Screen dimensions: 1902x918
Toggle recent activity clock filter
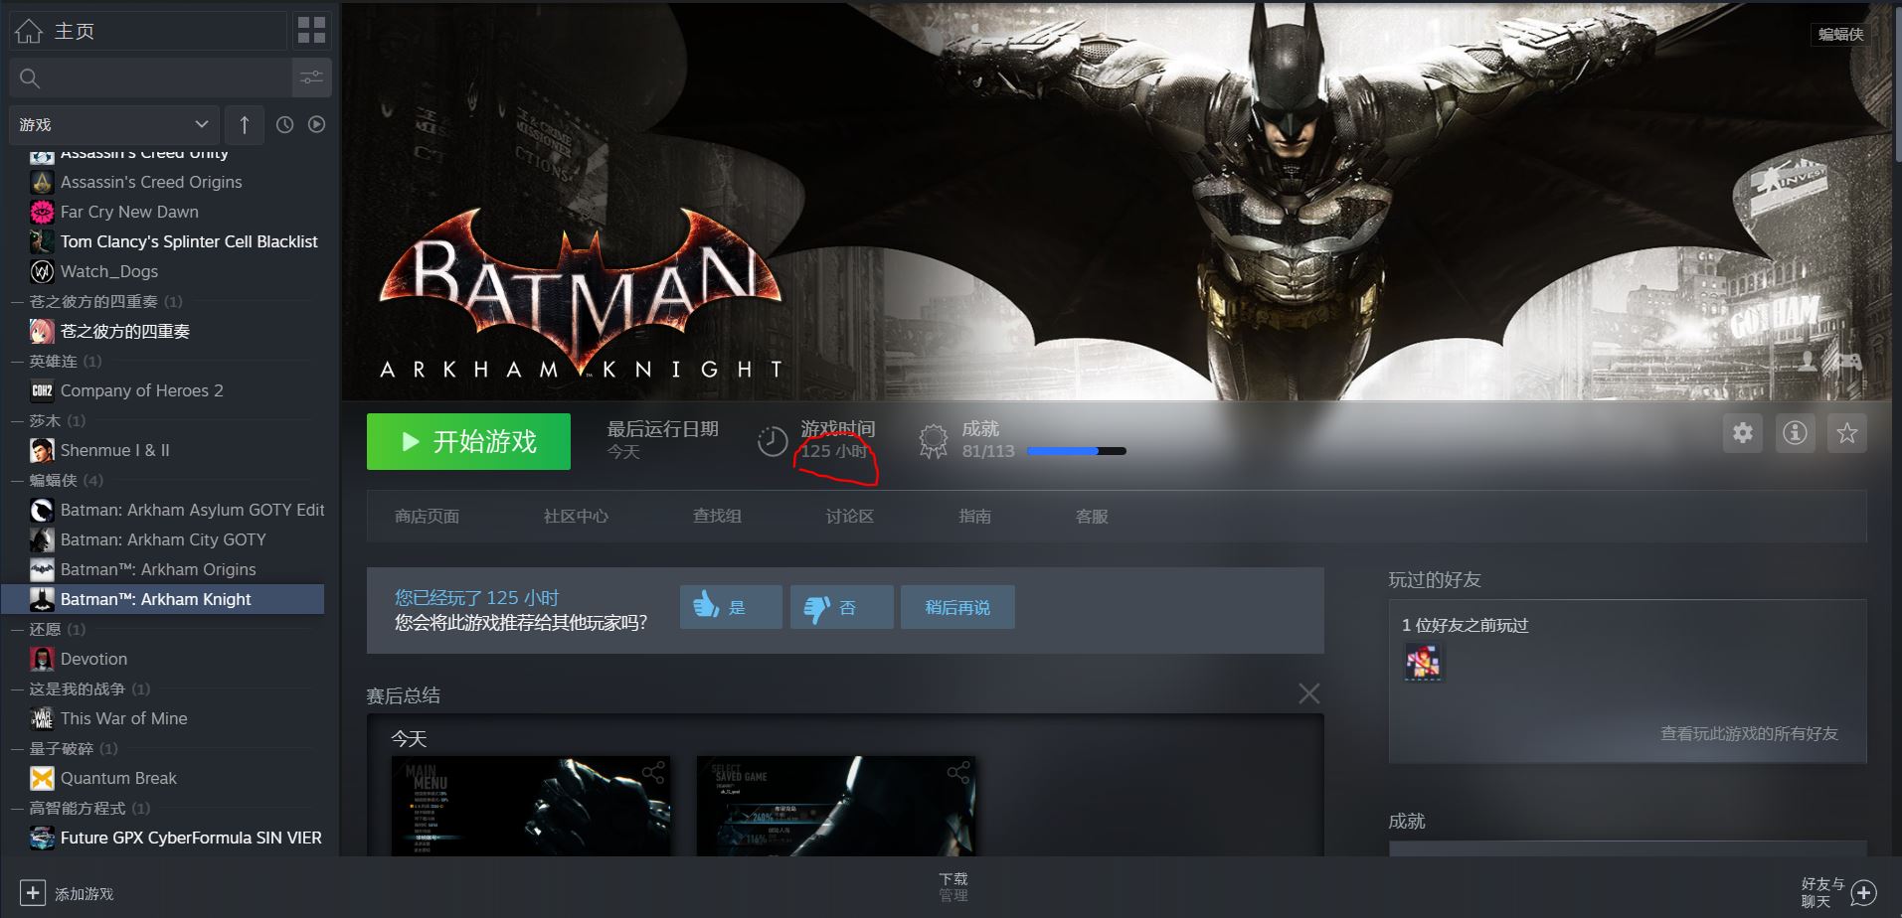(284, 124)
